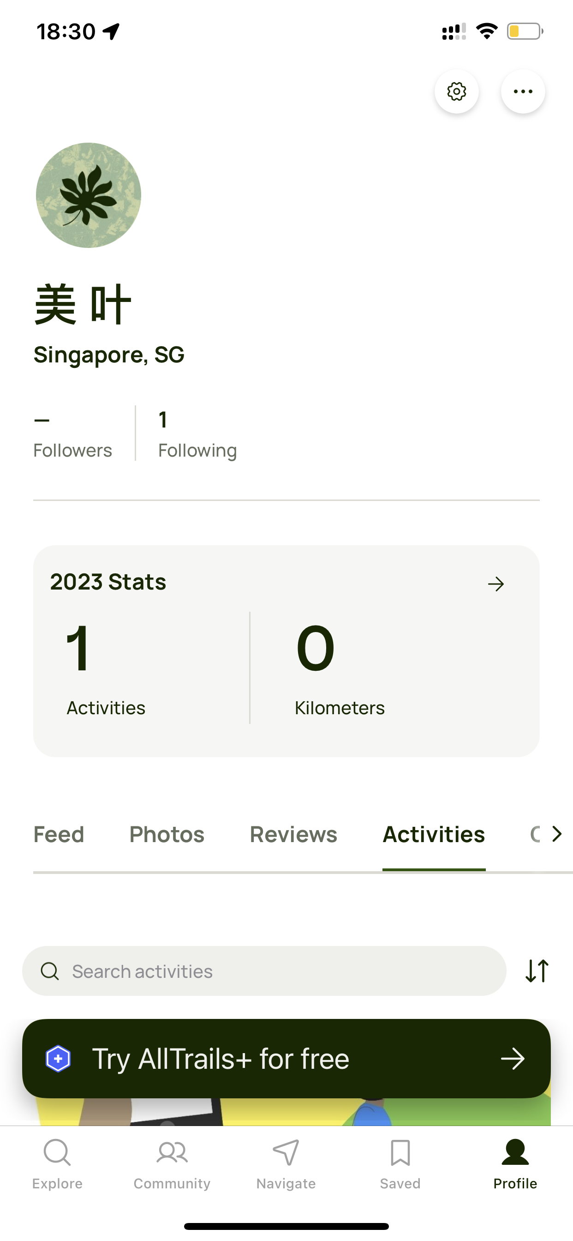Open the sort order arrows icon
Image resolution: width=573 pixels, height=1241 pixels.
point(537,971)
